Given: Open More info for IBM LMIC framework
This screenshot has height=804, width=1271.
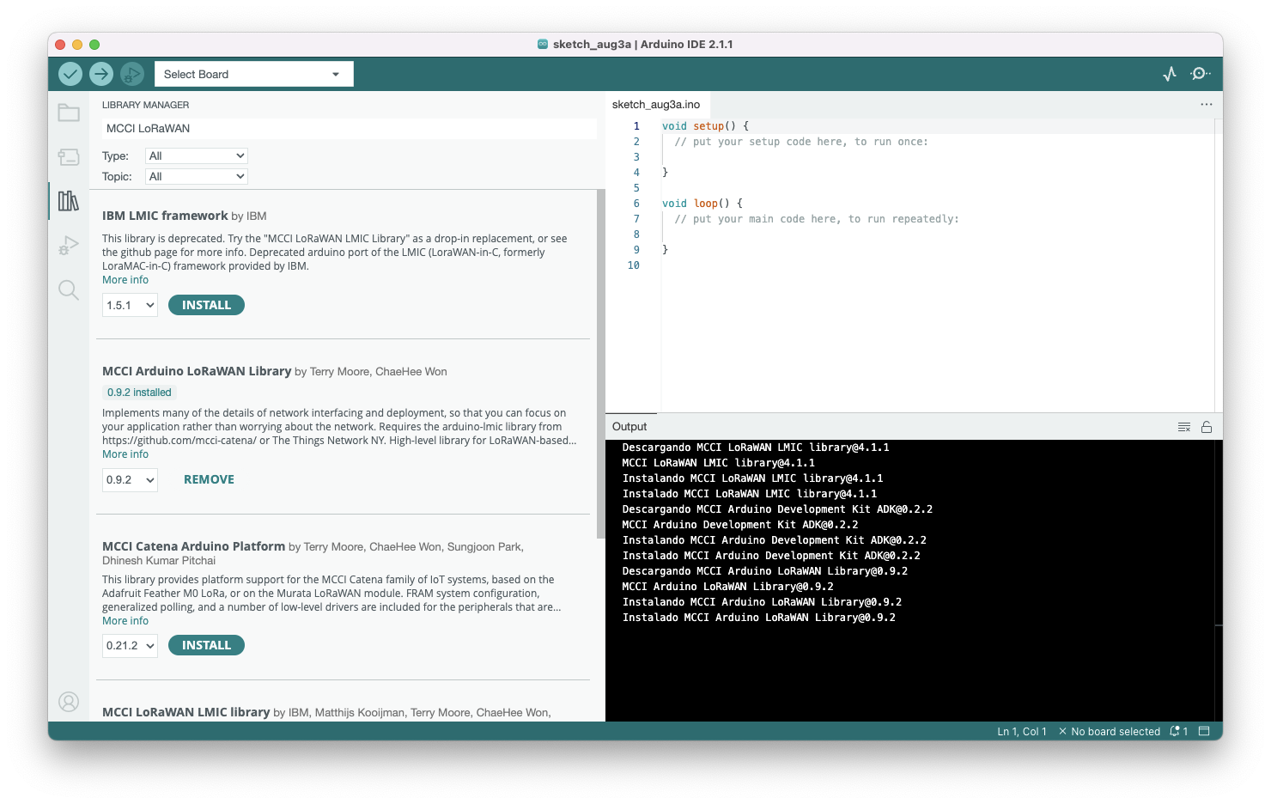Looking at the screenshot, I should [125, 280].
